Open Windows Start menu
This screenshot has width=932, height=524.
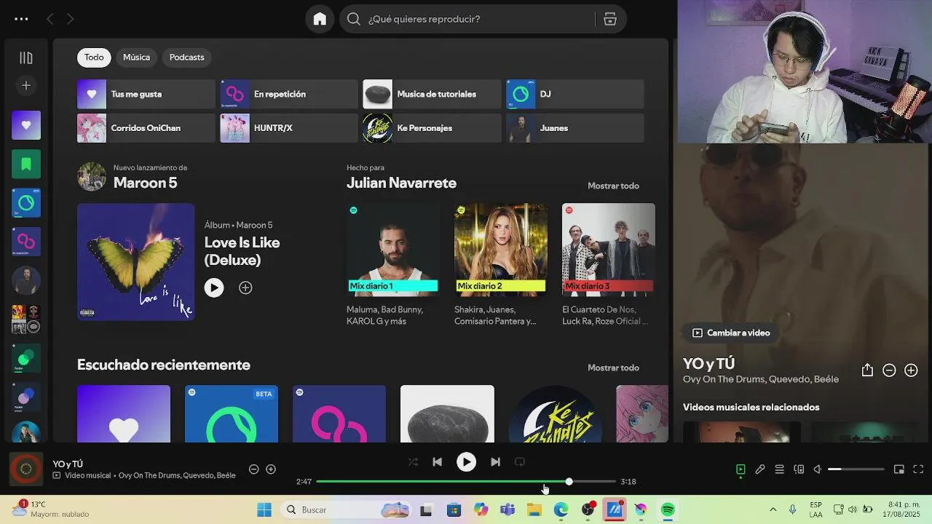coord(264,509)
